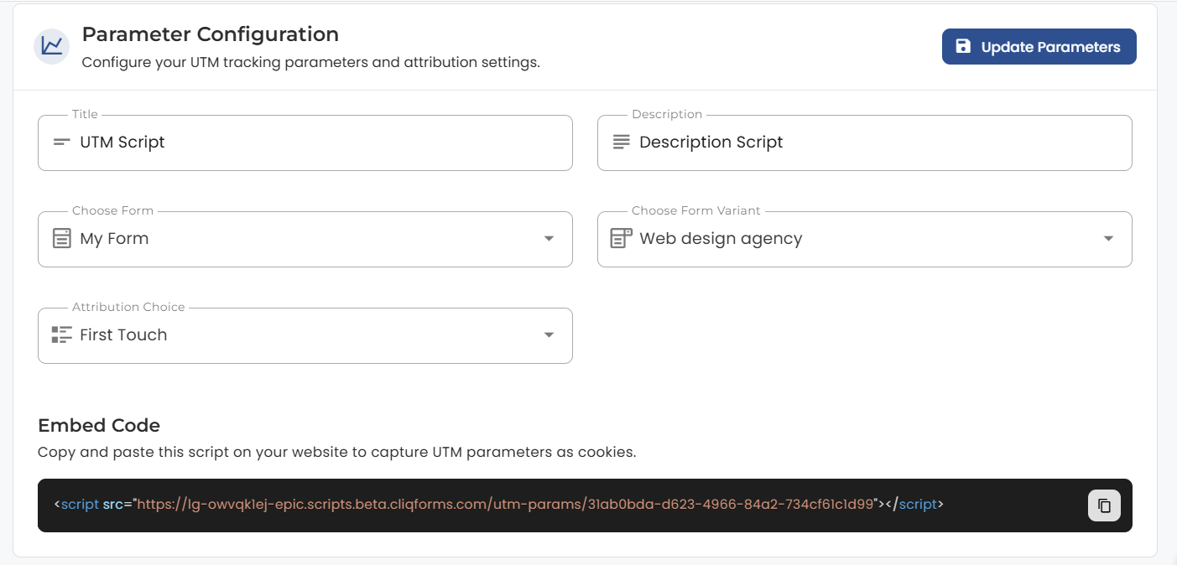Click the Parameter Configuration heading

click(x=210, y=34)
